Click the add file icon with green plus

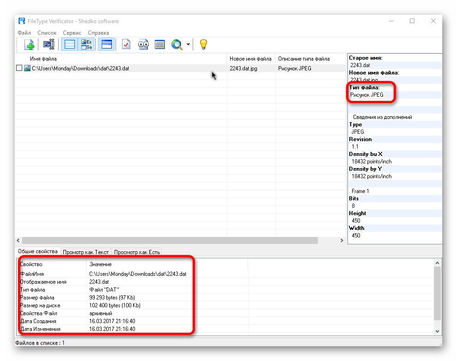(30, 44)
